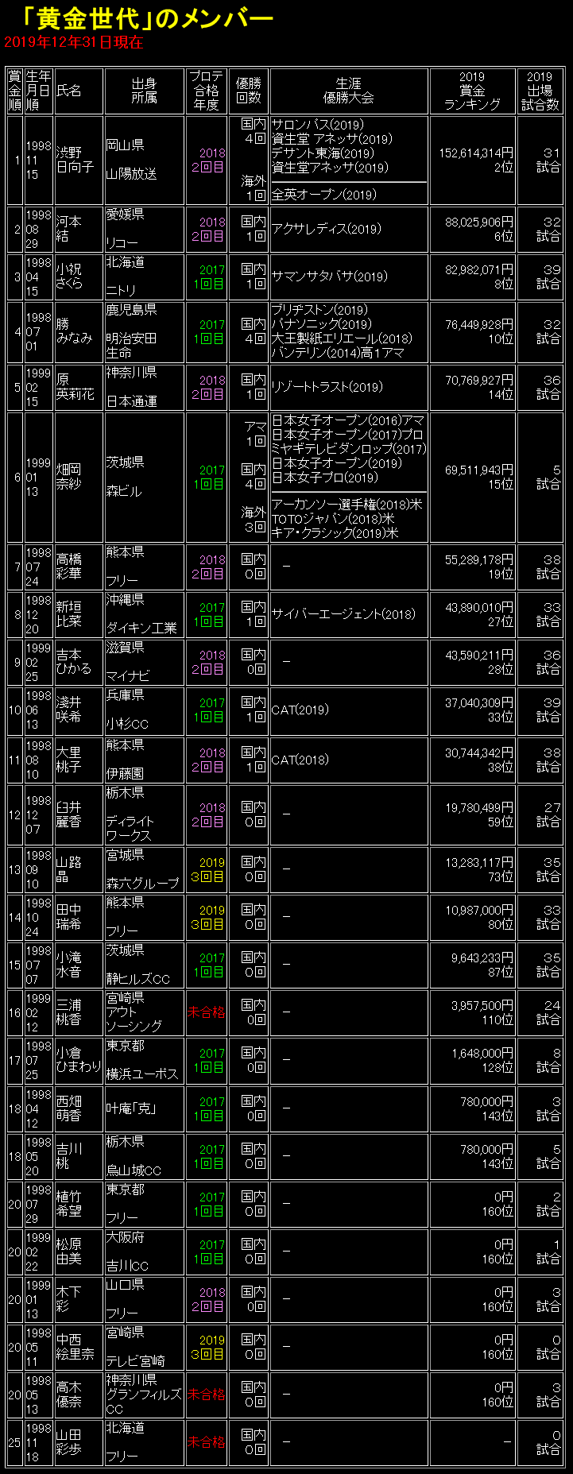
Task: Click the title 「黄金世代」のメンバー
Action: 148,18
